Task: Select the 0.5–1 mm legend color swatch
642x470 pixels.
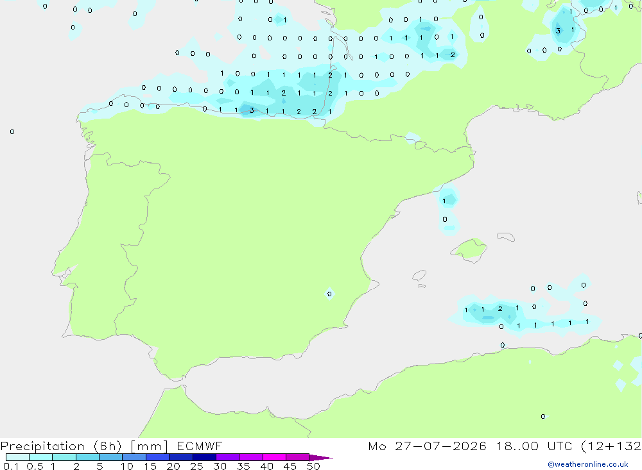Action: point(41,457)
